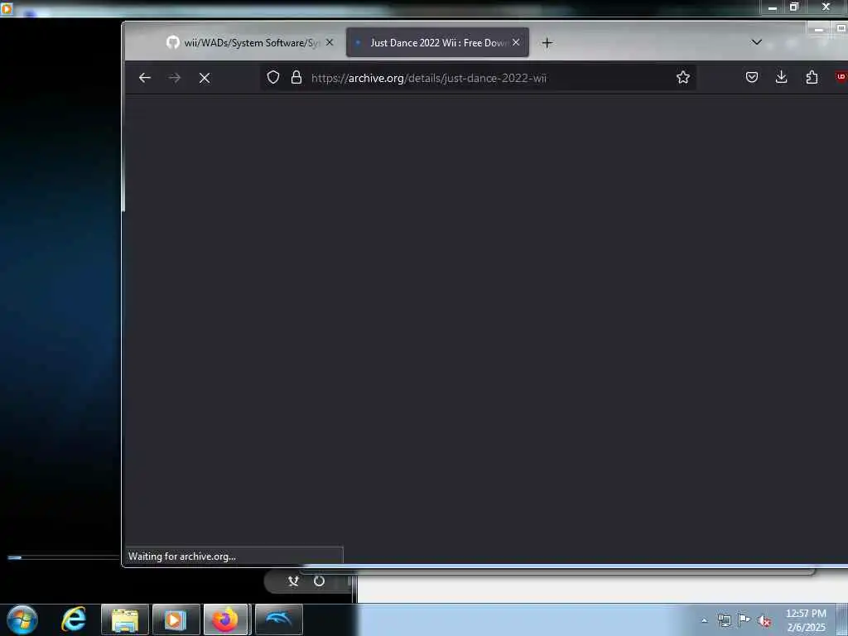Open the Windows Start menu
Image resolution: width=848 pixels, height=636 pixels.
22,619
